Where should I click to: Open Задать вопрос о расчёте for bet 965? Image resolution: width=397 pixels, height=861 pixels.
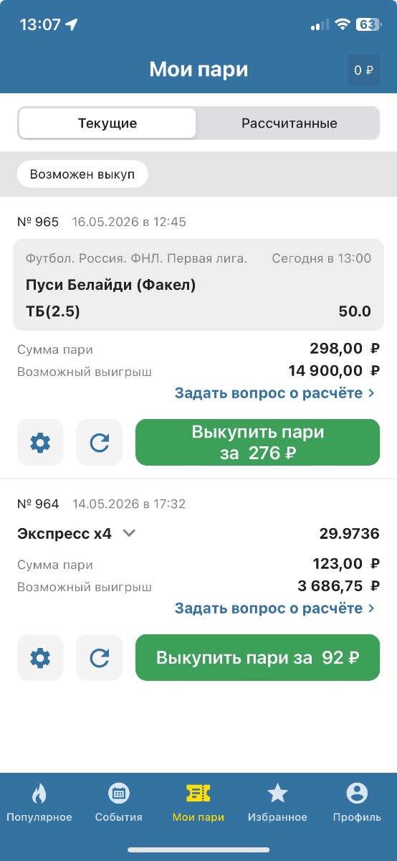pos(275,393)
